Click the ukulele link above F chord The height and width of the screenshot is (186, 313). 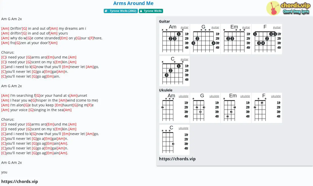click(276, 96)
